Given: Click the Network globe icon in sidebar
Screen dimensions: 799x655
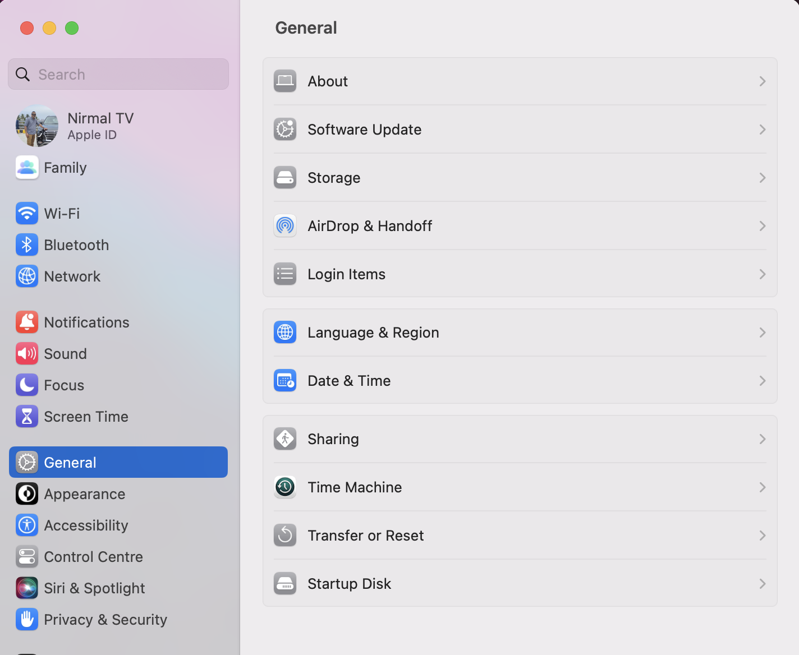Looking at the screenshot, I should coord(27,276).
